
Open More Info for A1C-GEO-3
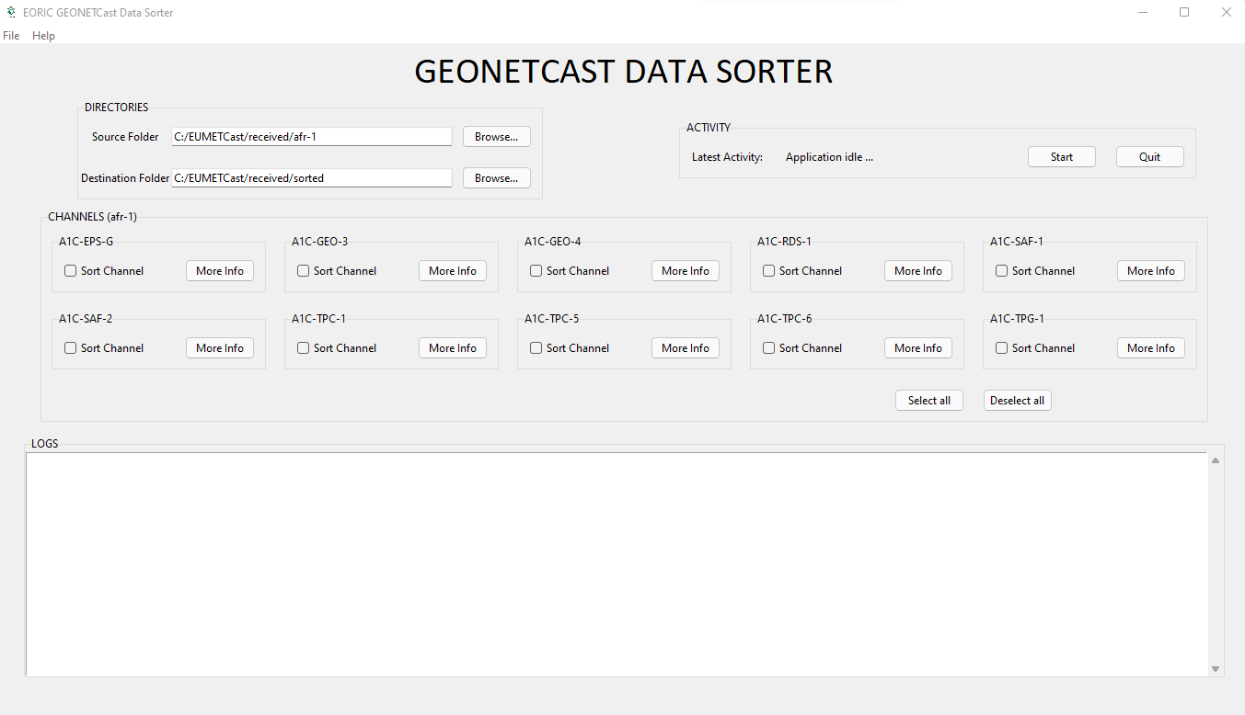point(453,271)
